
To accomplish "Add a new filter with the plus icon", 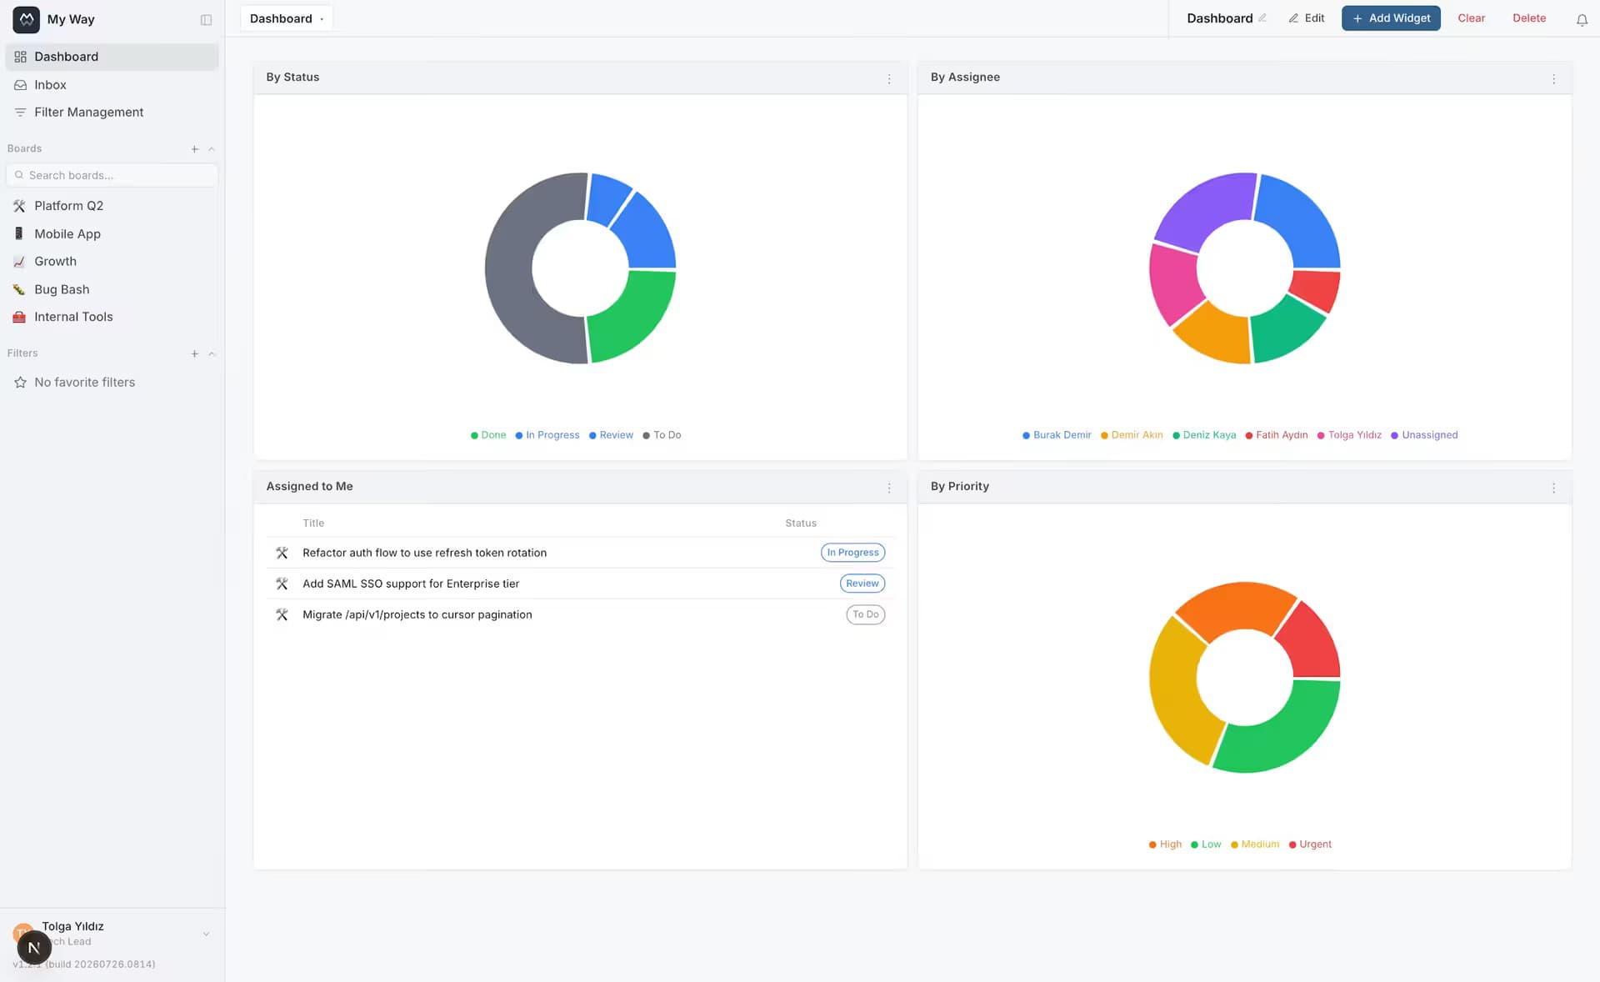I will coord(194,354).
